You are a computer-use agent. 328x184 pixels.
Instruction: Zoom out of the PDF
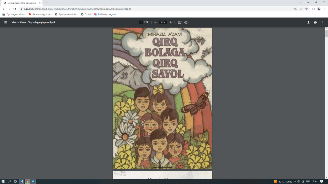tap(155, 22)
